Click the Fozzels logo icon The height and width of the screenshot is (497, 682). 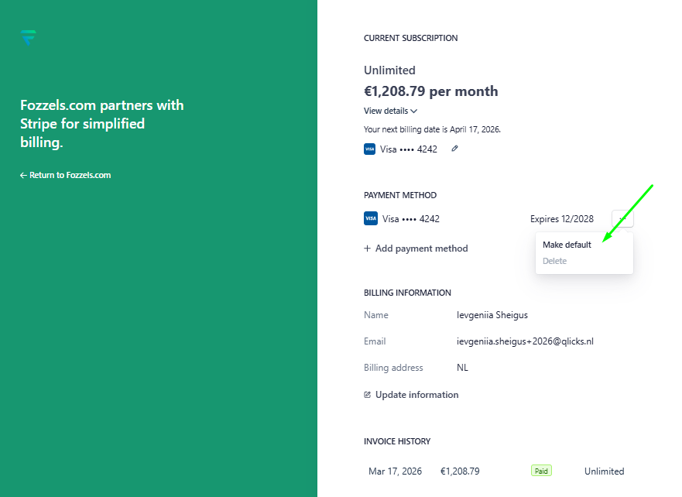coord(28,36)
